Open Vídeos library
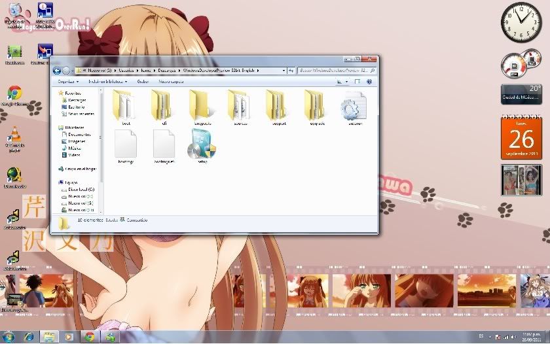Viewport: 550px width, 344px height. point(74,155)
